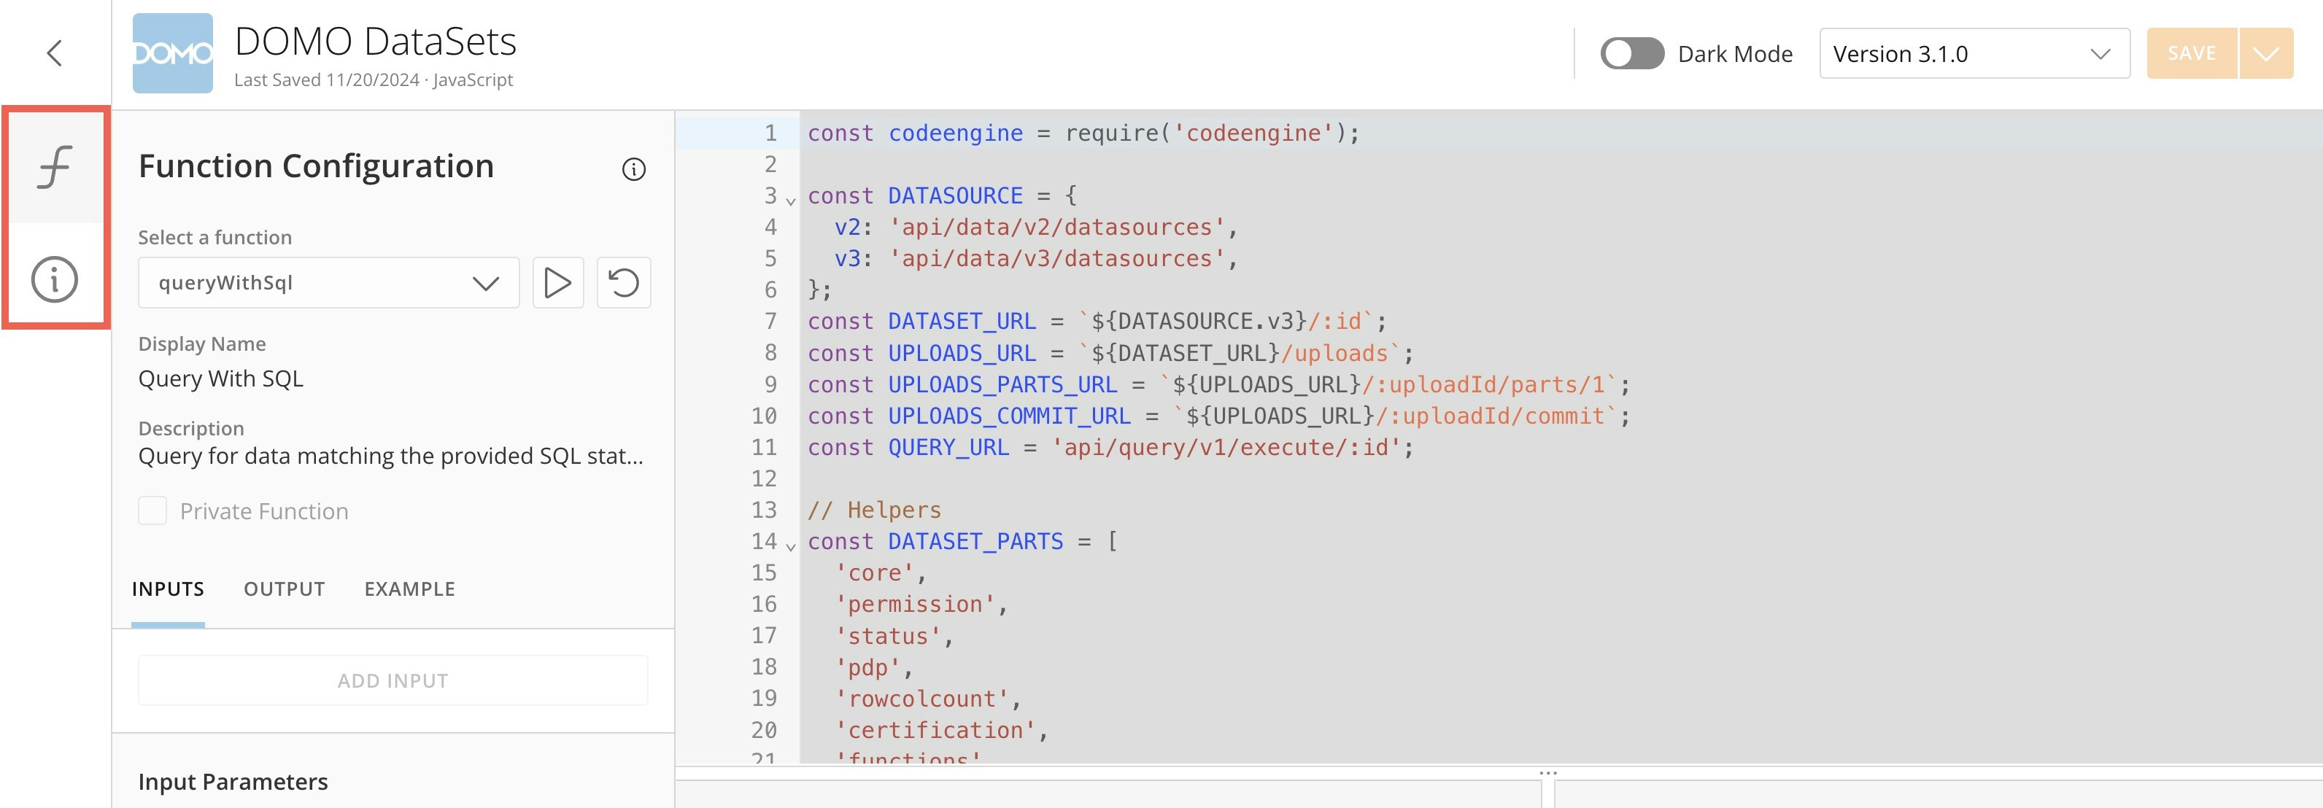Expand the Save options arrow
This screenshot has width=2323, height=808.
tap(2265, 53)
